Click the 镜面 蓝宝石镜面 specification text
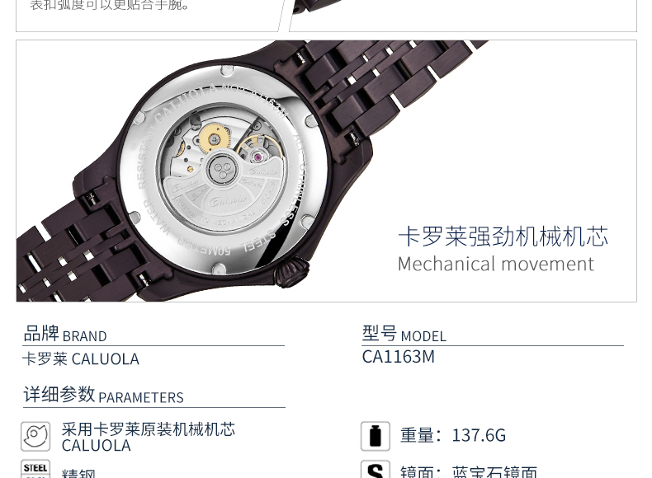652x478 pixels. click(469, 471)
